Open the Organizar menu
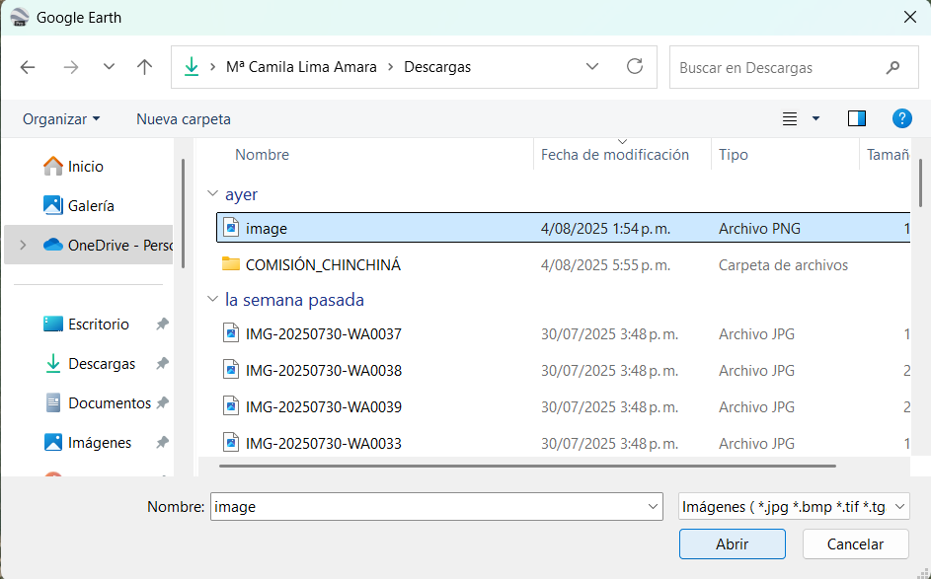 pyautogui.click(x=61, y=119)
